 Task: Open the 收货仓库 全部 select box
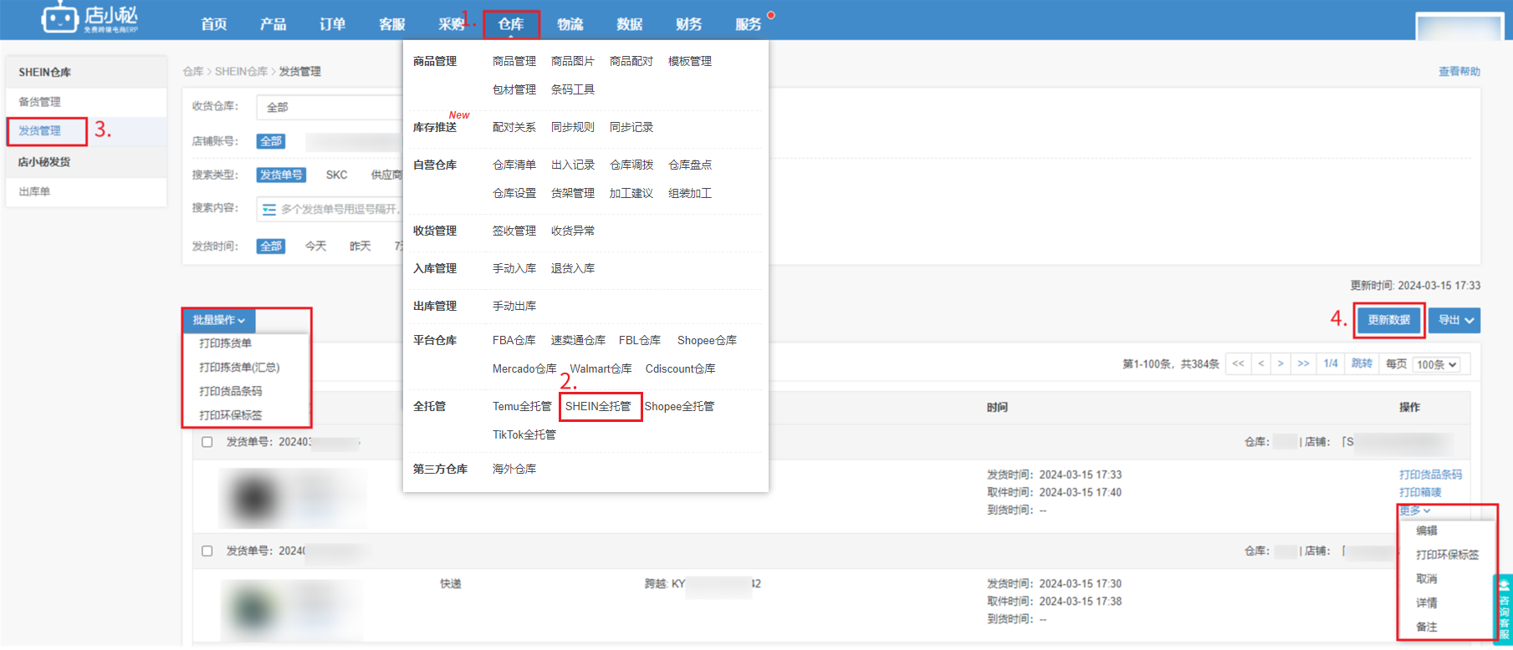[x=330, y=107]
